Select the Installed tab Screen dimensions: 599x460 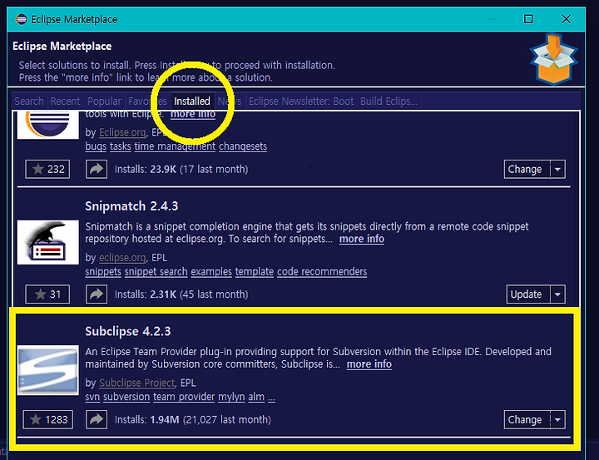192,101
